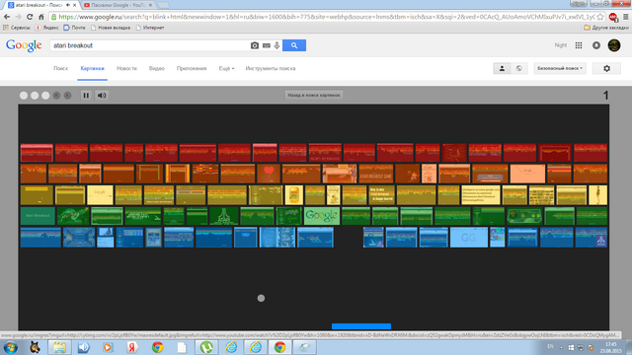The image size is (632, 355).
Task: Expand the Ещё dropdown menu
Action: (226, 68)
